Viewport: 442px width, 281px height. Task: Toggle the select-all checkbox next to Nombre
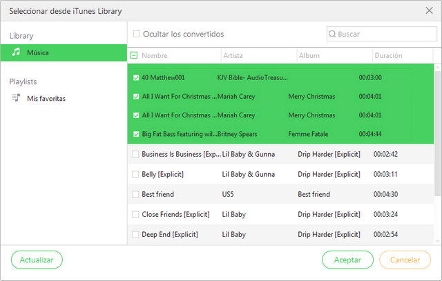(134, 55)
